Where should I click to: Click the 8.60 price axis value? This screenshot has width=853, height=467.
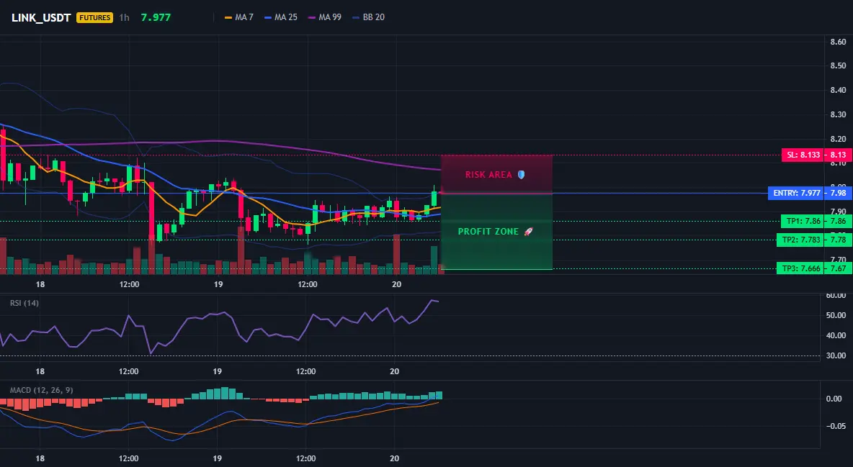839,42
